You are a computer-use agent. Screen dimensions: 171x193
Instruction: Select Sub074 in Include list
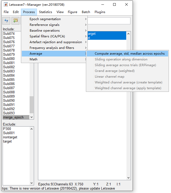12,33
